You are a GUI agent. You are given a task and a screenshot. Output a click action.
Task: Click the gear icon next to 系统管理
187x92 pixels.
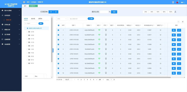(x=2, y=44)
